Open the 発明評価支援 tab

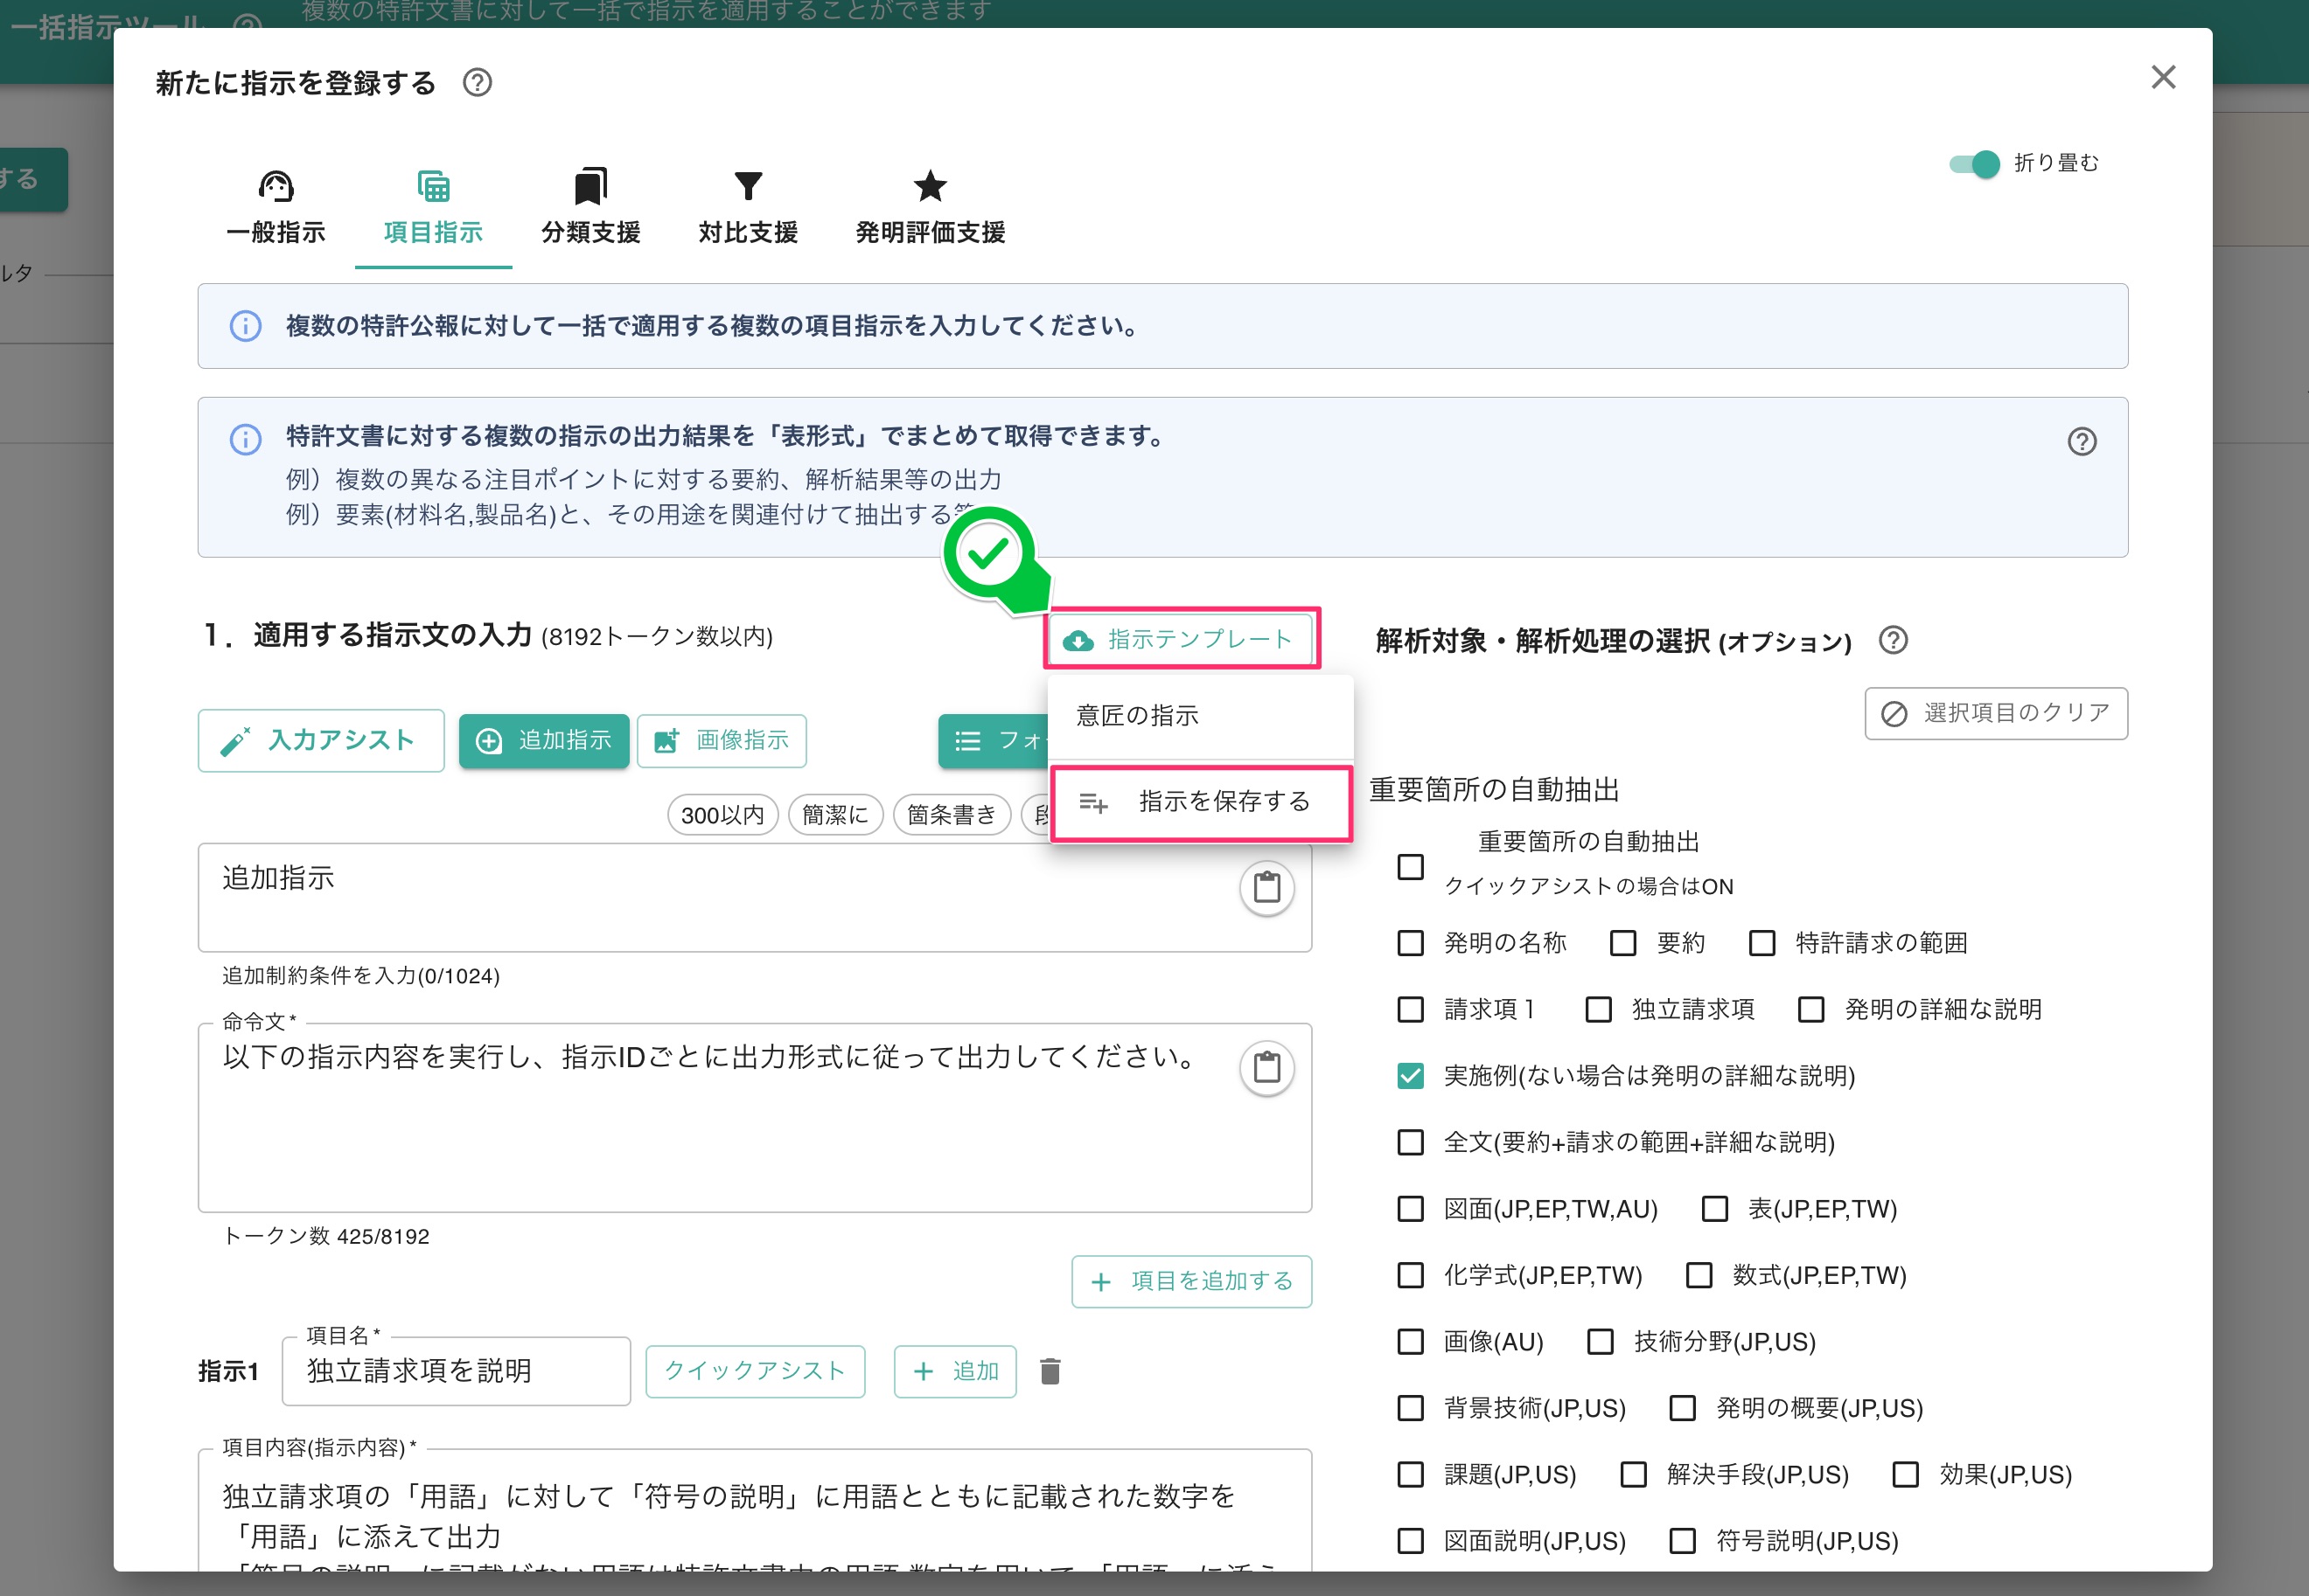(930, 209)
